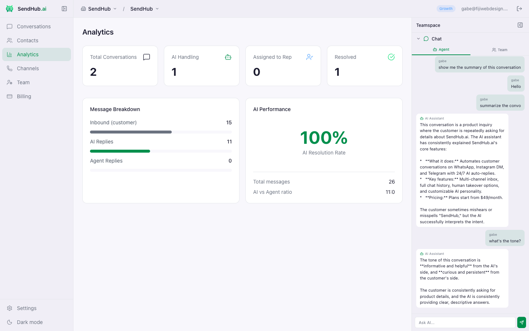The image size is (529, 331).
Task: Switch to the Agent tab
Action: 441,50
